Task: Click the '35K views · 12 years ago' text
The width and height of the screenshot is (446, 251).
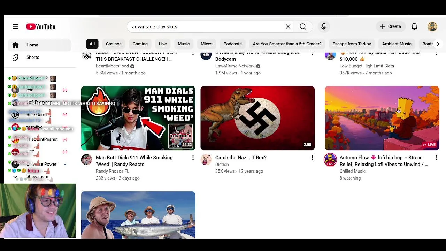Action: (x=239, y=171)
